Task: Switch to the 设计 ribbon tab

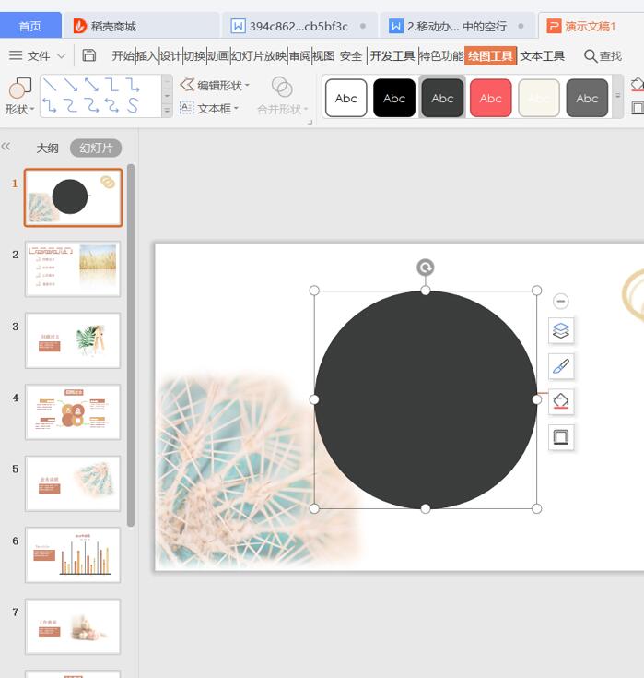Action: [x=170, y=55]
